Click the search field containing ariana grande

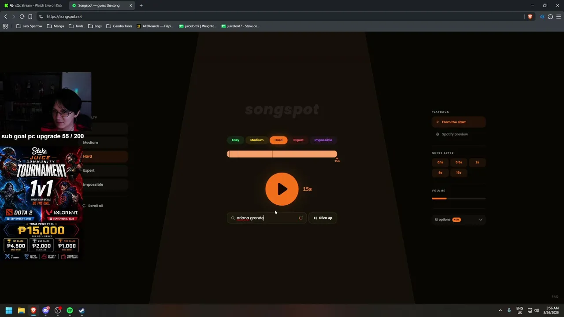tap(267, 218)
